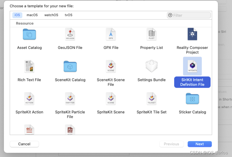Click the Settings Bundle label
The image size is (232, 157).
point(151,80)
